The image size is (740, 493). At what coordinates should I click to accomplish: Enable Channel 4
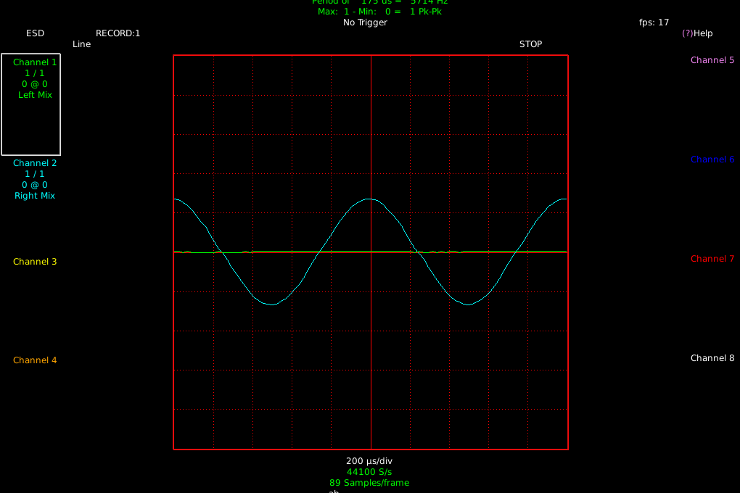pyautogui.click(x=35, y=360)
